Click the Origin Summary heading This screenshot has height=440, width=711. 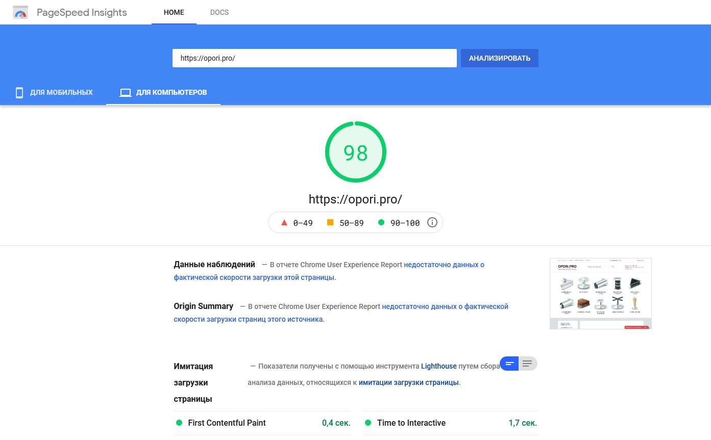click(204, 306)
